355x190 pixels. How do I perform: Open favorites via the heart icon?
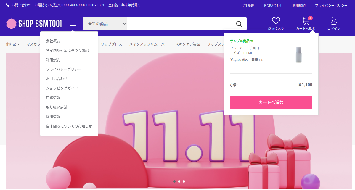coord(276,21)
